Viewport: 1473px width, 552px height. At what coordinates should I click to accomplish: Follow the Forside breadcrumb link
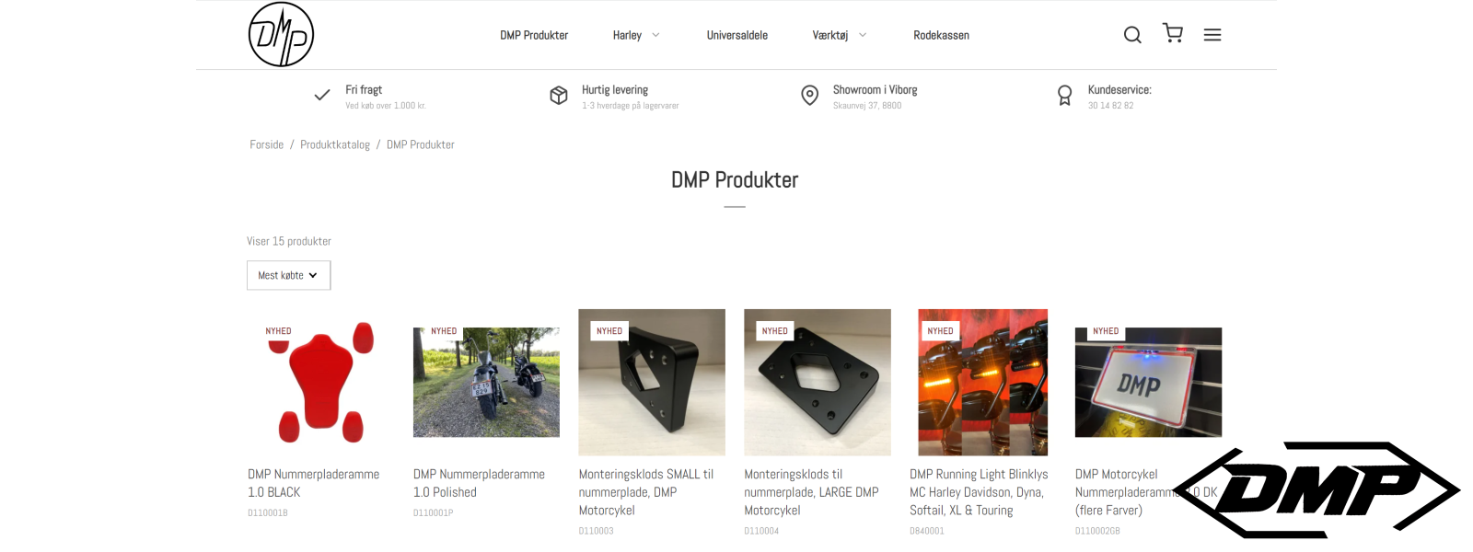[x=267, y=144]
